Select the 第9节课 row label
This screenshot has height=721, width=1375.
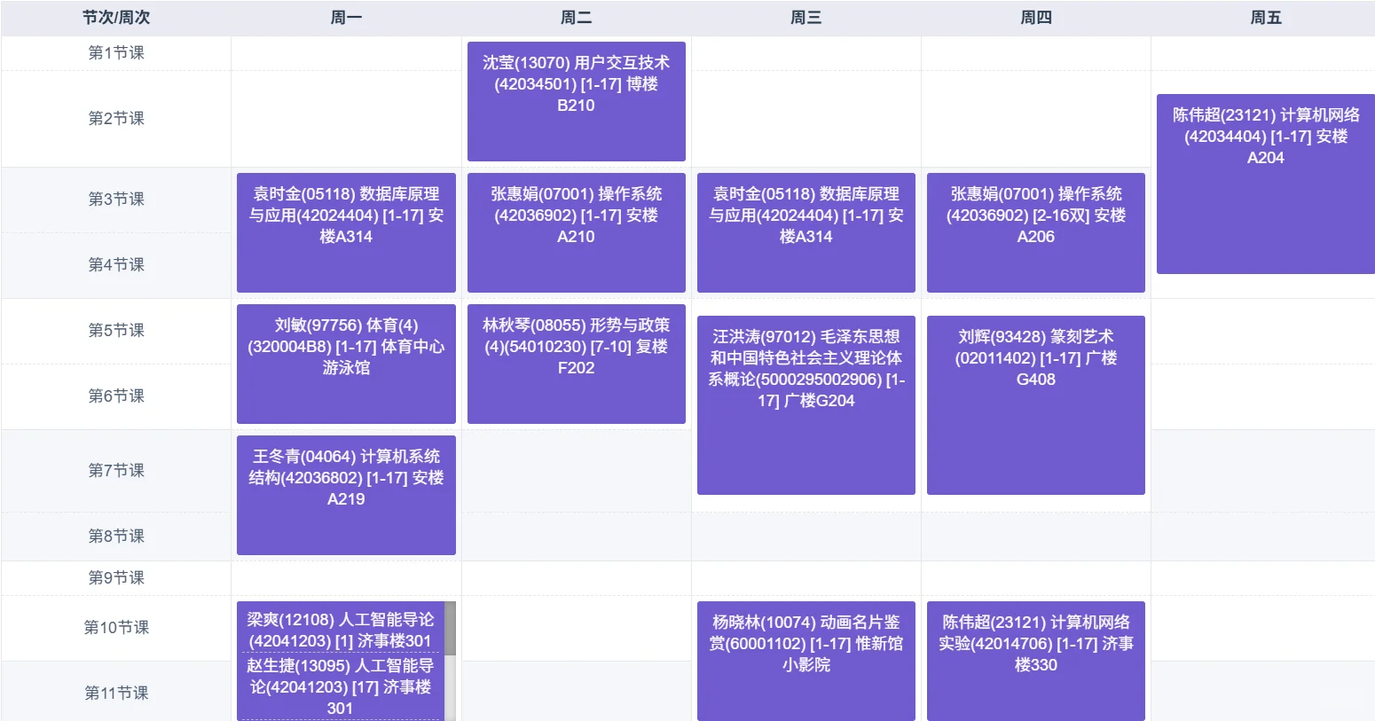click(115, 577)
